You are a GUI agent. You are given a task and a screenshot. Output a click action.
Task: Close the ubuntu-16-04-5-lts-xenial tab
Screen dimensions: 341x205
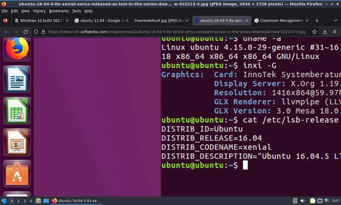point(247,21)
